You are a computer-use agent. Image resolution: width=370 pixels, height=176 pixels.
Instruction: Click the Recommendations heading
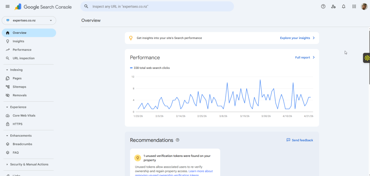click(151, 140)
